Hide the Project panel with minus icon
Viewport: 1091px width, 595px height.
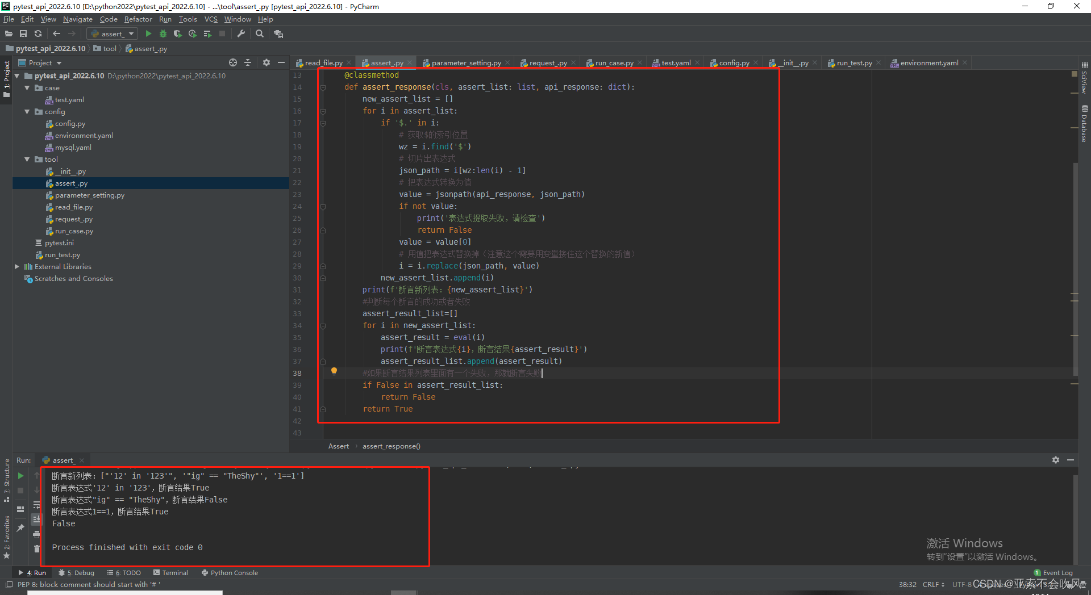click(281, 62)
